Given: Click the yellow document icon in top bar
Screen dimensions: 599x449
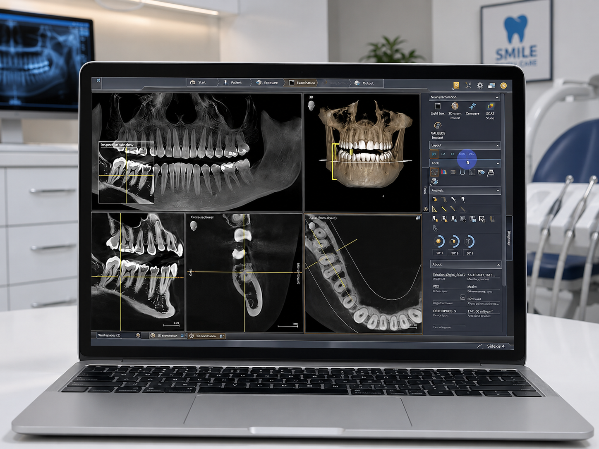Looking at the screenshot, I should coord(456,85).
